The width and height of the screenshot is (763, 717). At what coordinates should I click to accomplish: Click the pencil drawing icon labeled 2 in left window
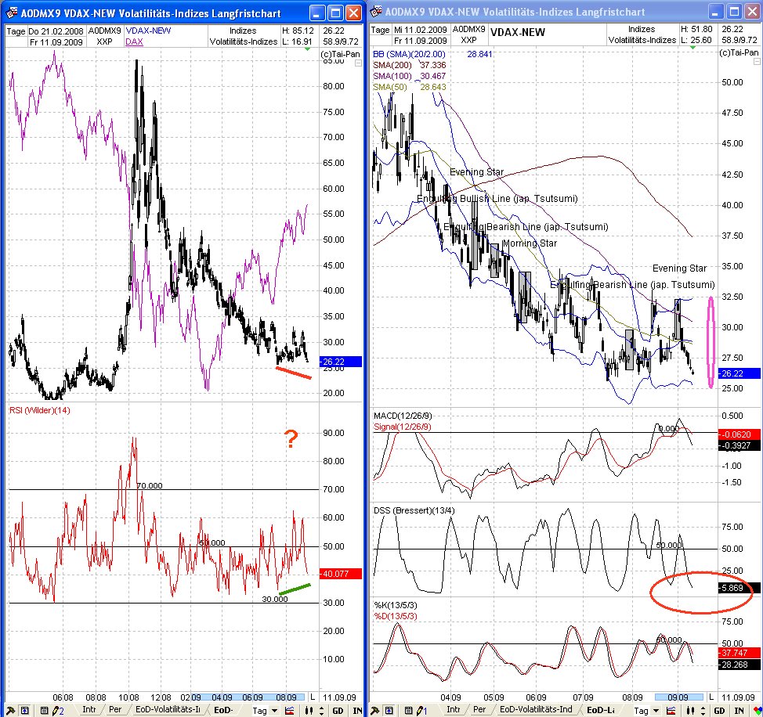click(59, 711)
